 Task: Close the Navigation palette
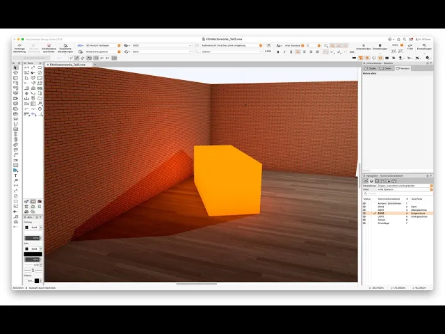(364, 176)
